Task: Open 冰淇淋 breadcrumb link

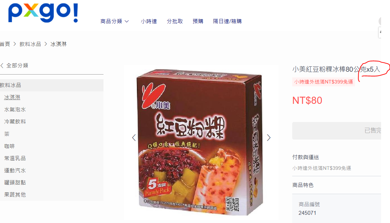Action: [59, 44]
